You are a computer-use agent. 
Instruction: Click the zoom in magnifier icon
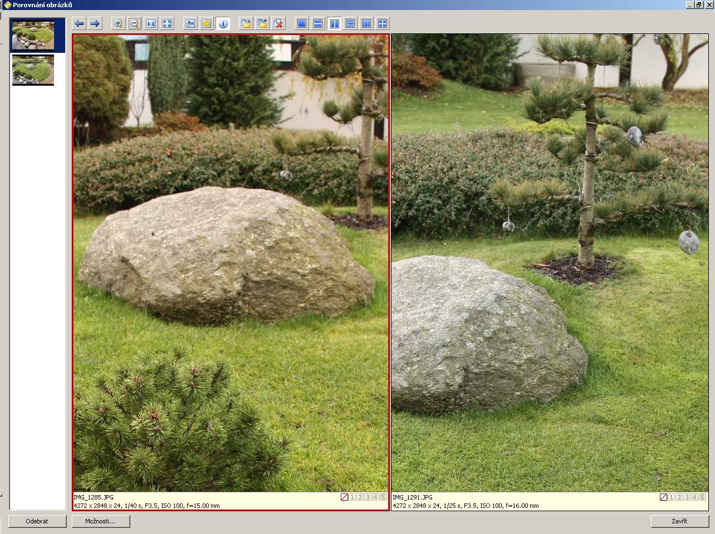pyautogui.click(x=118, y=23)
